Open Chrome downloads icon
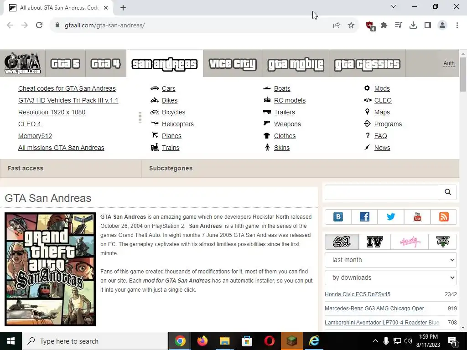This screenshot has height=350, width=467. (x=413, y=26)
